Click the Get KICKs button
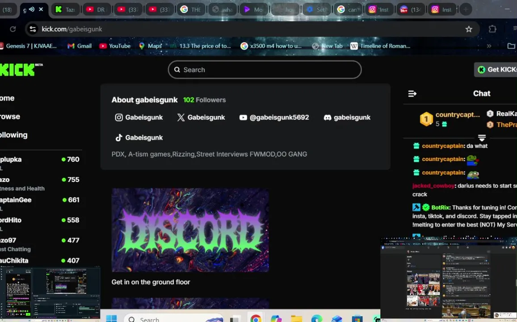517x322 pixels. coord(496,70)
